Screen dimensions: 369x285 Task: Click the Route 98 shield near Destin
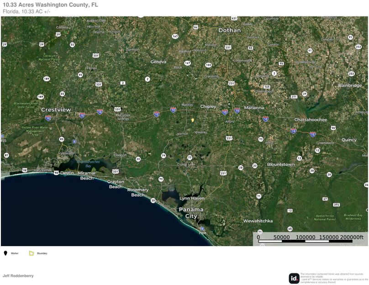click(57, 172)
